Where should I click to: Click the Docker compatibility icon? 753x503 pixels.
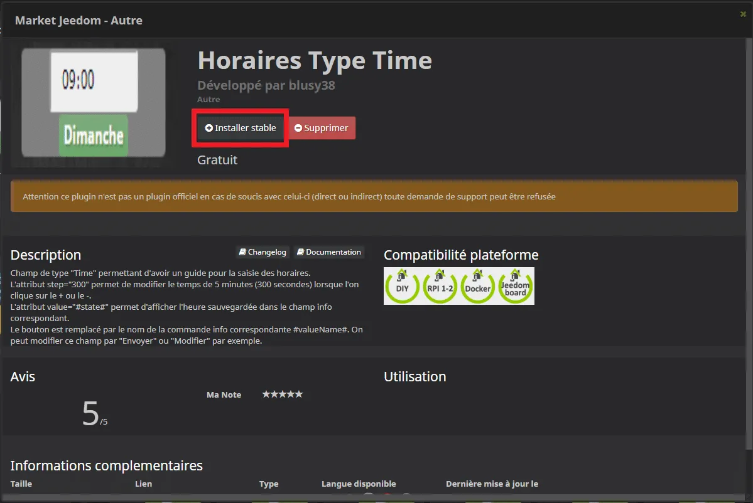point(477,286)
